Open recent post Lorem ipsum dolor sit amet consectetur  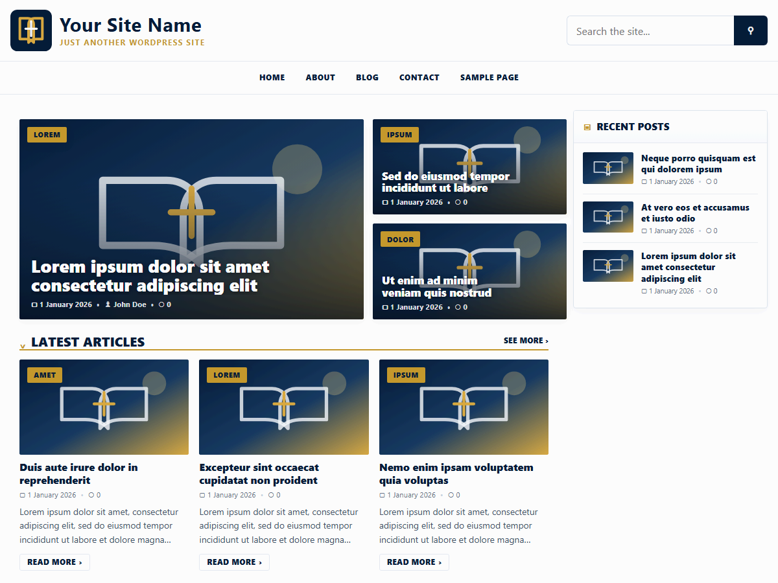689,268
